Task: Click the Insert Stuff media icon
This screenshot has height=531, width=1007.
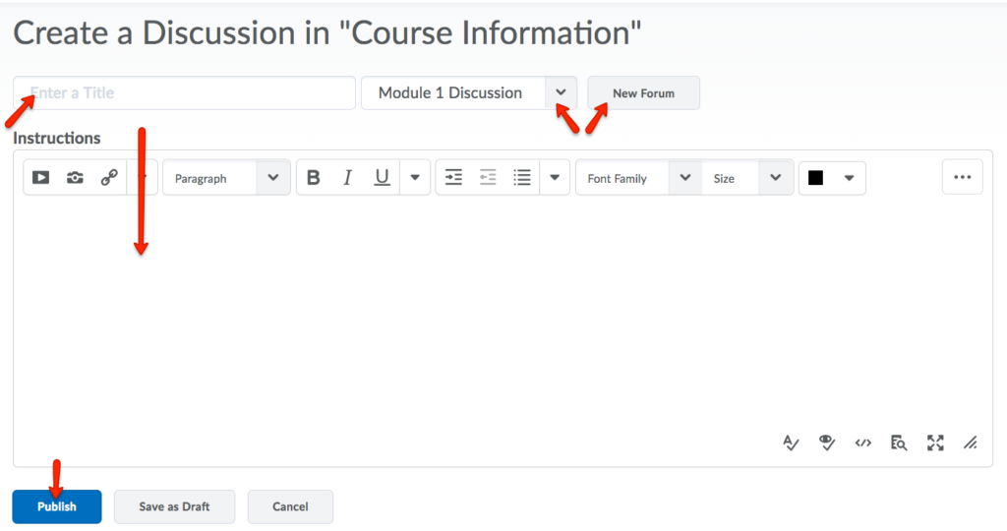Action: coord(40,178)
